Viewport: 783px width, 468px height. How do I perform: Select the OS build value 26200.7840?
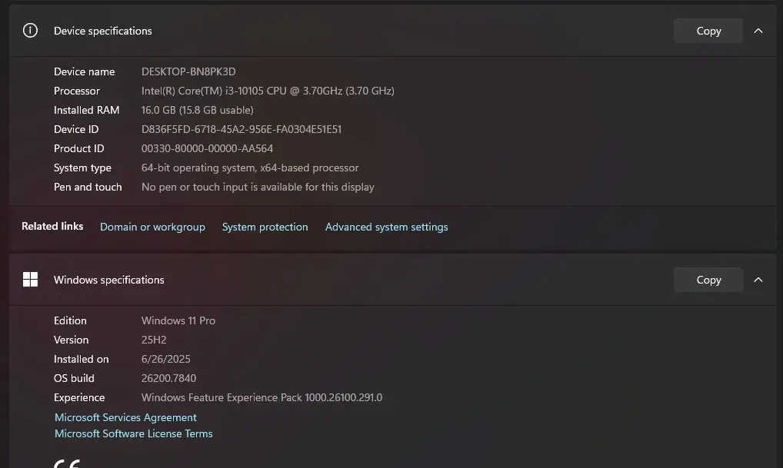click(168, 378)
